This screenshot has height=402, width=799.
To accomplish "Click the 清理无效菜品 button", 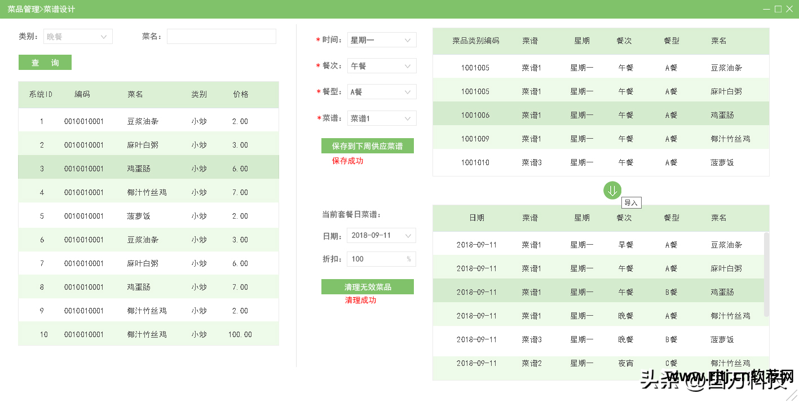I will pos(368,287).
